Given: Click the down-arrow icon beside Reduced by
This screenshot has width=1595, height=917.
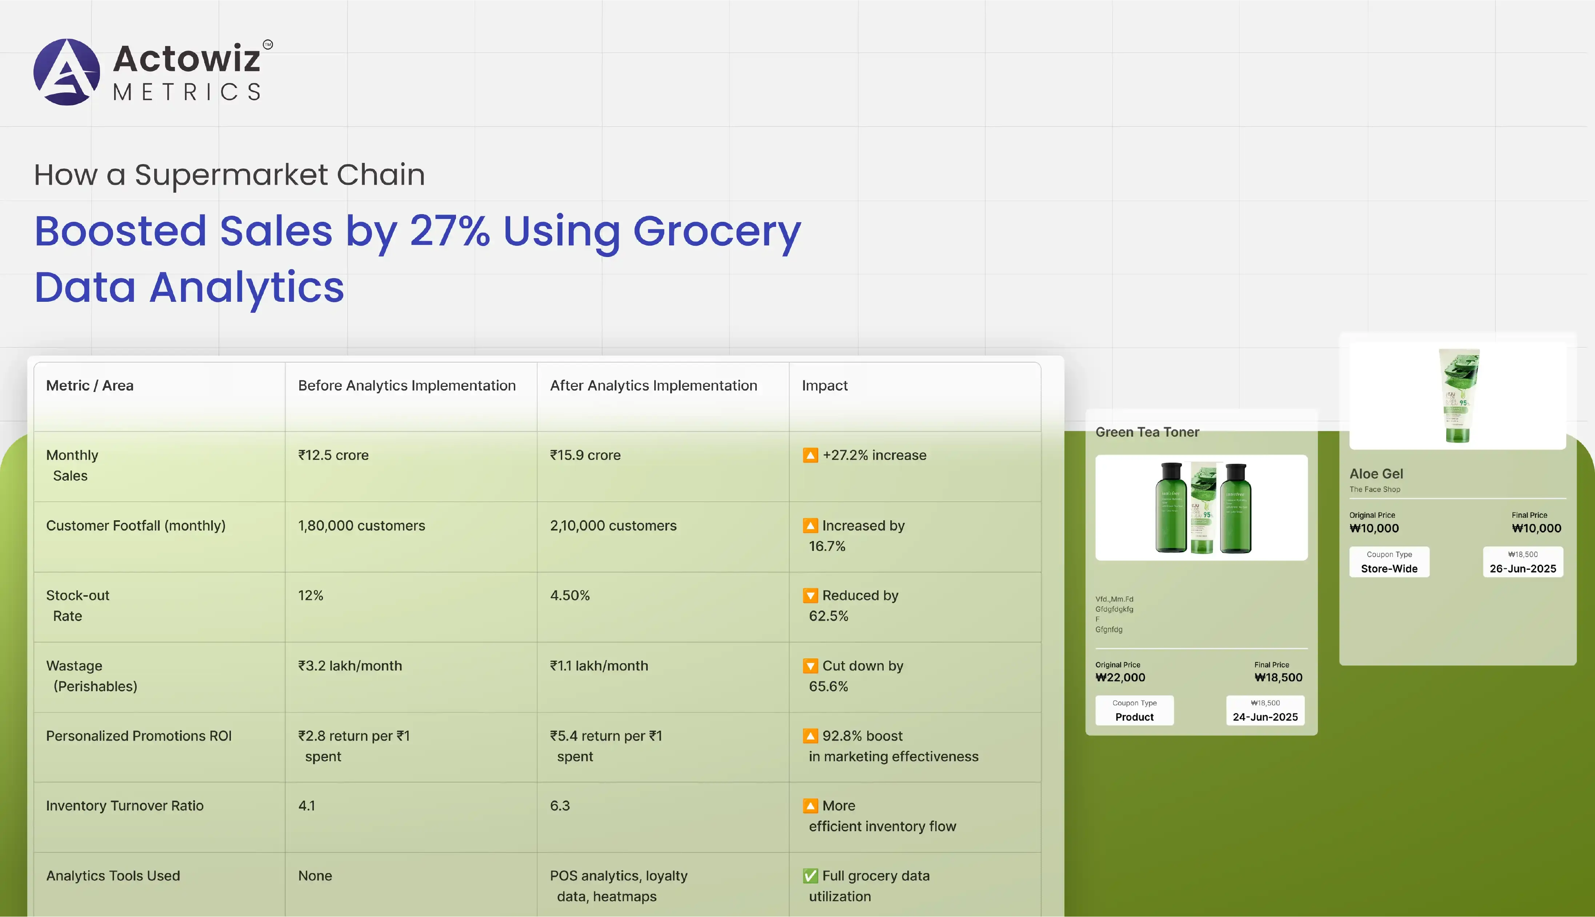Looking at the screenshot, I should coord(810,595).
